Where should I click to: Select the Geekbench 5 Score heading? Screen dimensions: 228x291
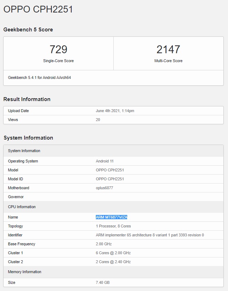tap(28, 30)
